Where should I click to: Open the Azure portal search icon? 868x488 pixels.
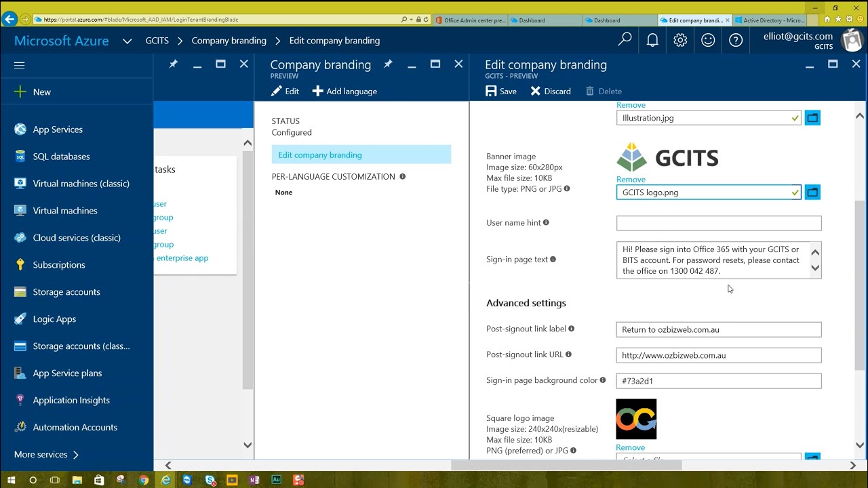point(625,40)
